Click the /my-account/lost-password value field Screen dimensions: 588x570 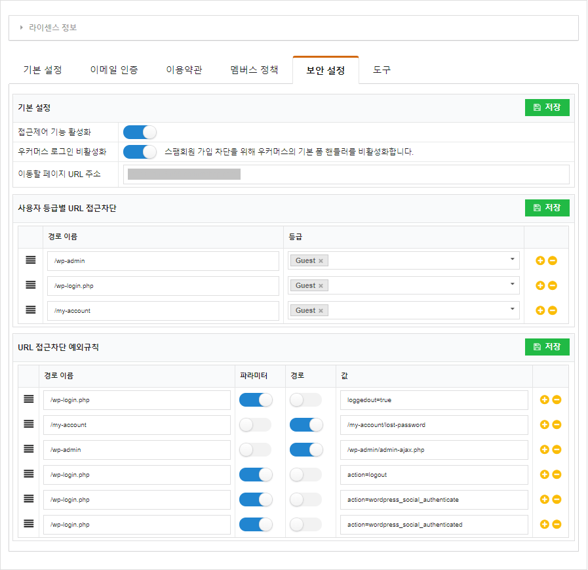(x=434, y=425)
